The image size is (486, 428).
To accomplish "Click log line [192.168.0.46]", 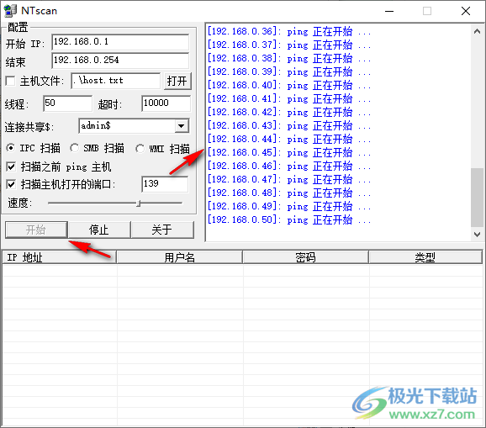I will [x=289, y=166].
